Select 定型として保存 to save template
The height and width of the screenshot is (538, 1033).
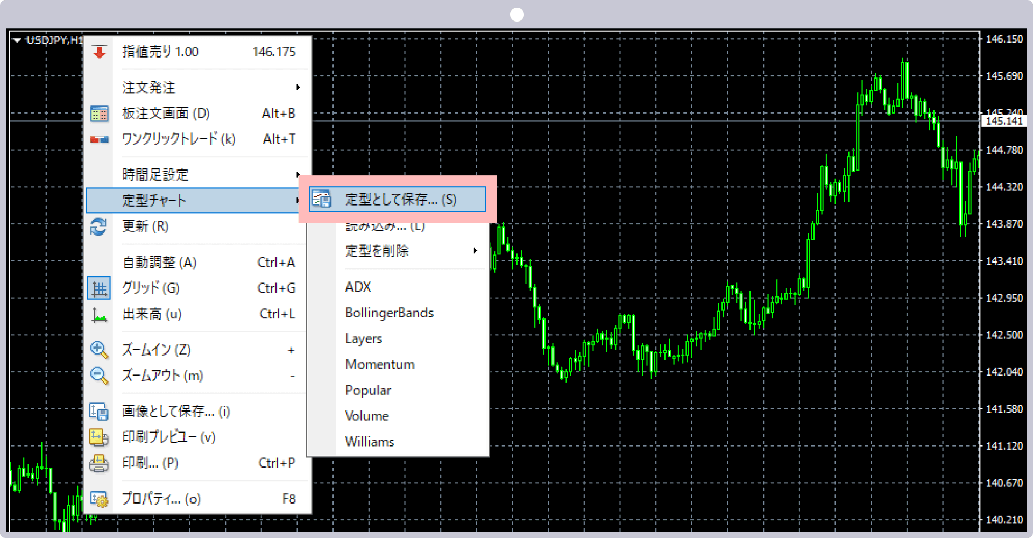point(400,199)
